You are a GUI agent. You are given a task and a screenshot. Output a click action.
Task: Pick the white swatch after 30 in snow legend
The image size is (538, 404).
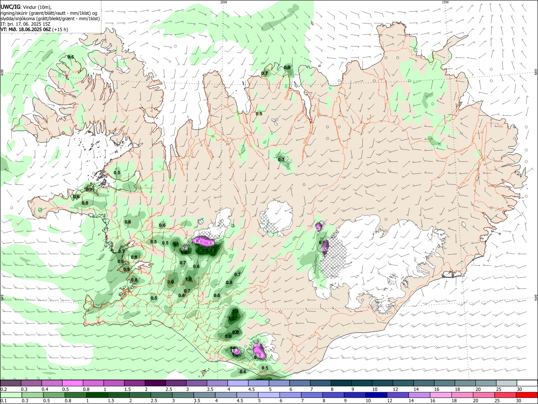pyautogui.click(x=527, y=383)
